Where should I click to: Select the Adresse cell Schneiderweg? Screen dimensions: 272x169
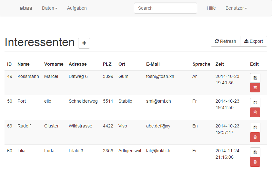coord(83,101)
